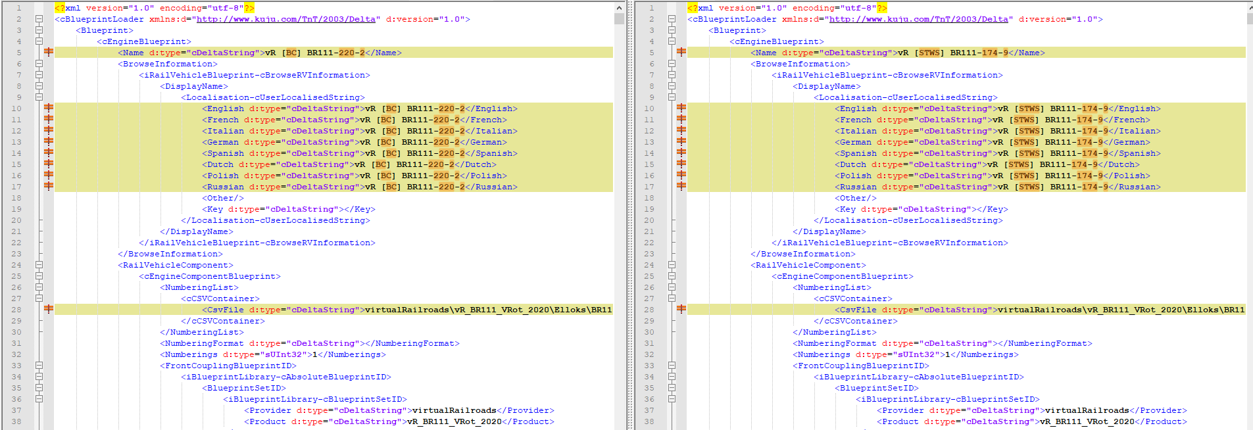This screenshot has width=1253, height=430.
Task: Click line number 1 in right pane
Action: click(652, 8)
